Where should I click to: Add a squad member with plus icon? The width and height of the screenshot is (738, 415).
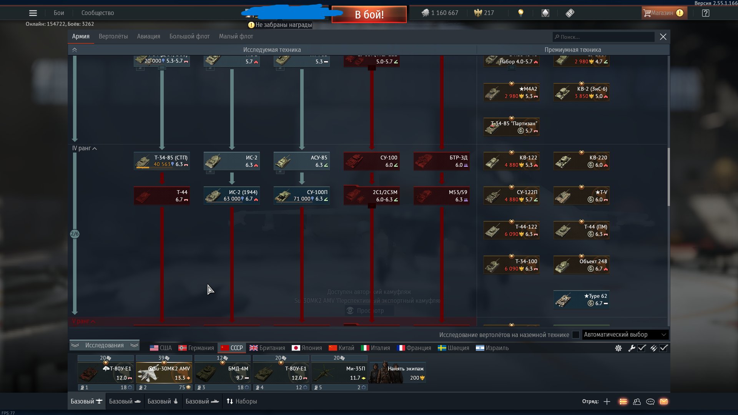click(607, 402)
